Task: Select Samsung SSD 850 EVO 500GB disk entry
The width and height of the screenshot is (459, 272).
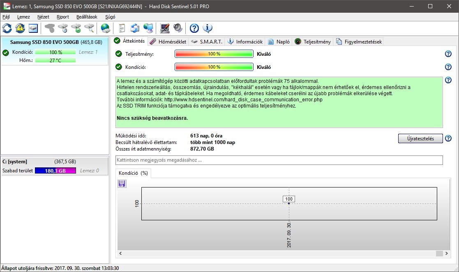Action: [x=55, y=51]
